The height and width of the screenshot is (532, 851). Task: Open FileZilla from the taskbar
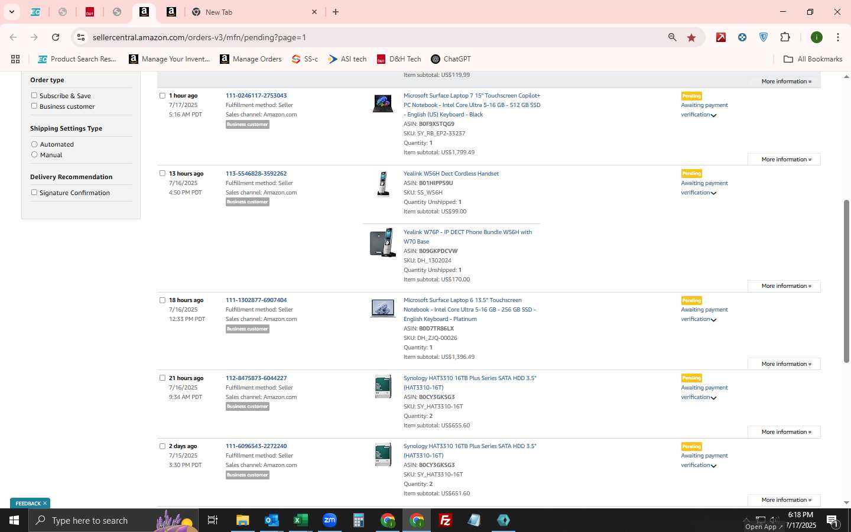[446, 520]
